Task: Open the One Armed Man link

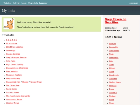Action: tap(13, 82)
